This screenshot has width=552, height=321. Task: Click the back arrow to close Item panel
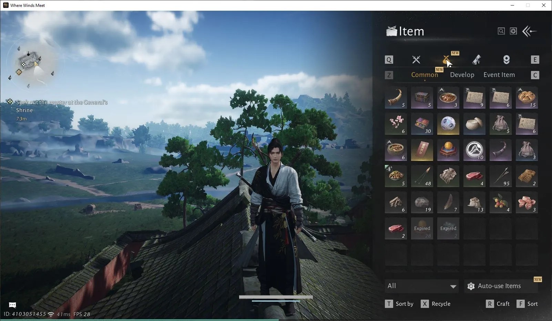click(530, 31)
